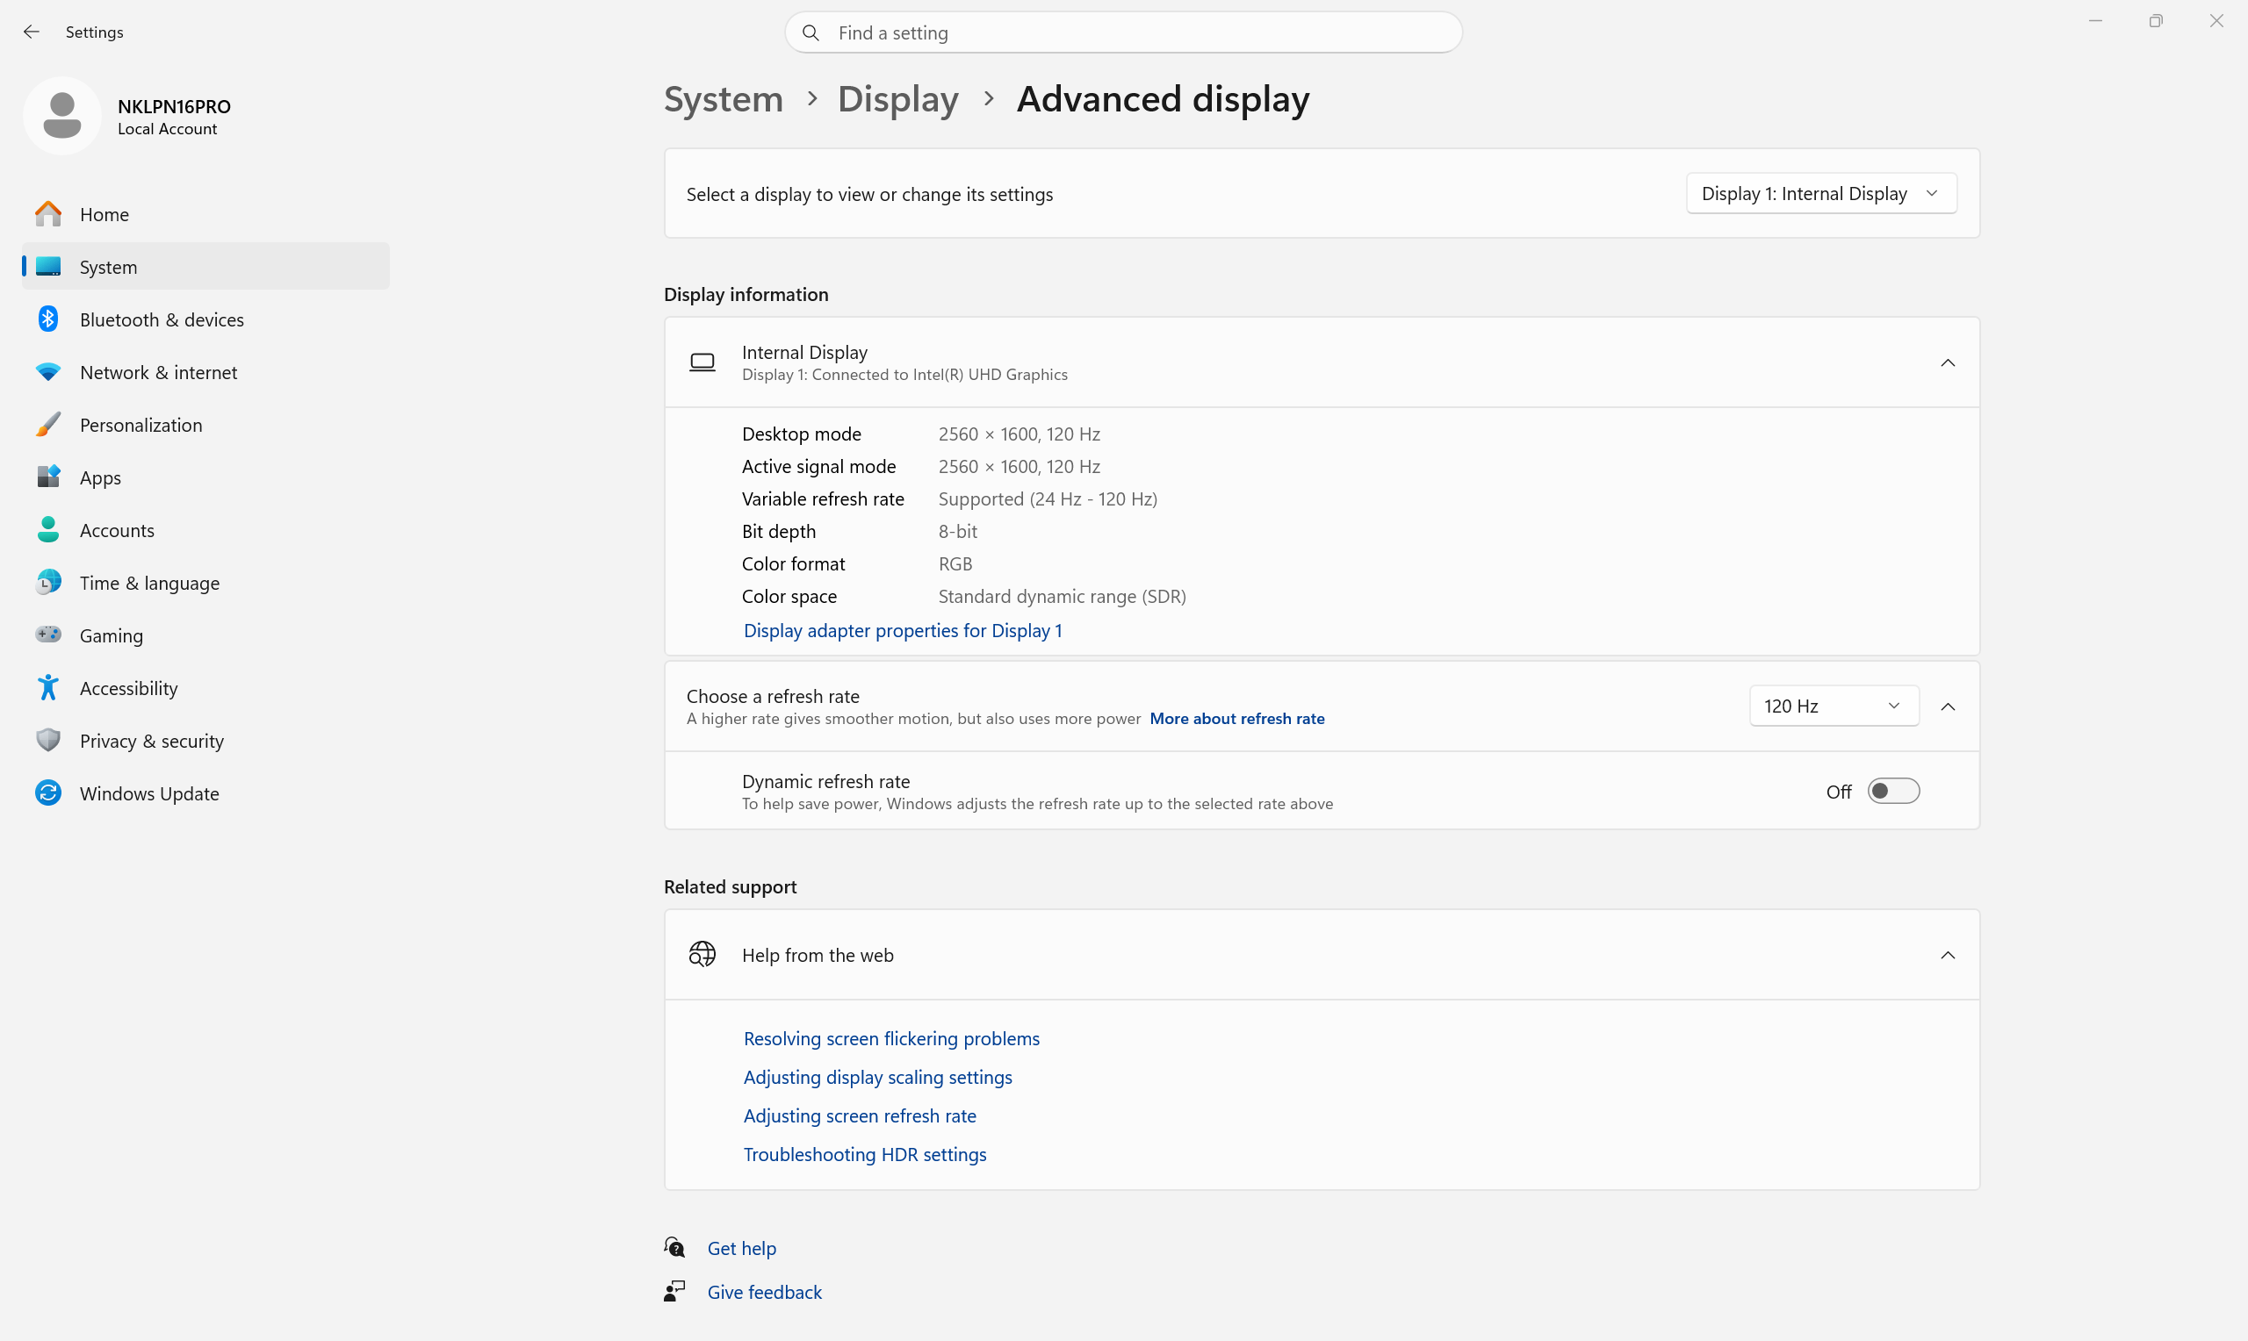Turn on Dynamic refresh rate toggle
This screenshot has width=2248, height=1341.
click(1892, 792)
